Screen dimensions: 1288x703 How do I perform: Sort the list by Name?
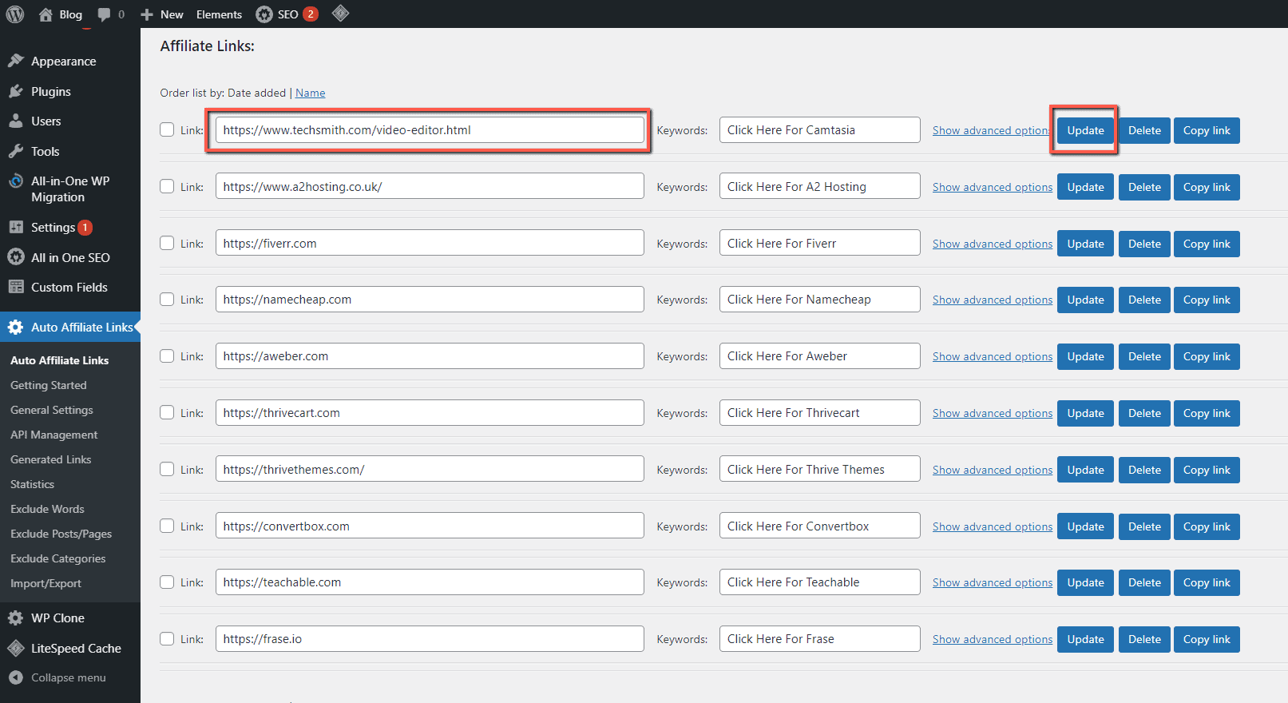pyautogui.click(x=310, y=93)
